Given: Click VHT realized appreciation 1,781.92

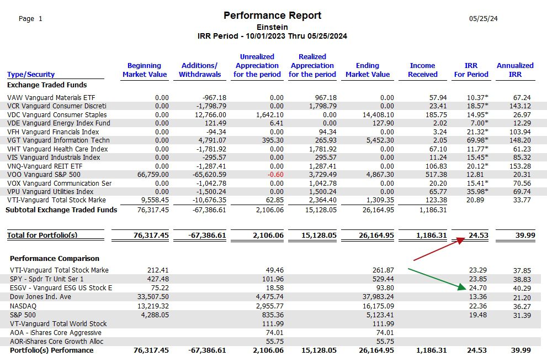Looking at the screenshot, I should pyautogui.click(x=323, y=149).
